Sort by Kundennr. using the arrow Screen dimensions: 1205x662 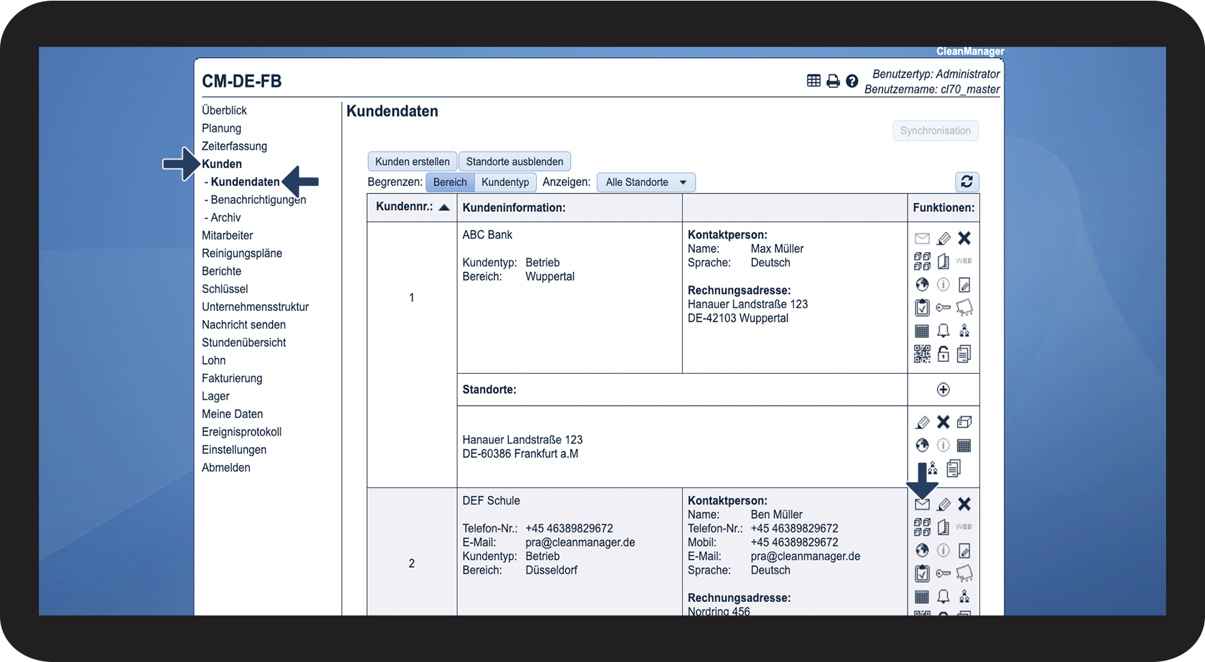click(x=444, y=207)
